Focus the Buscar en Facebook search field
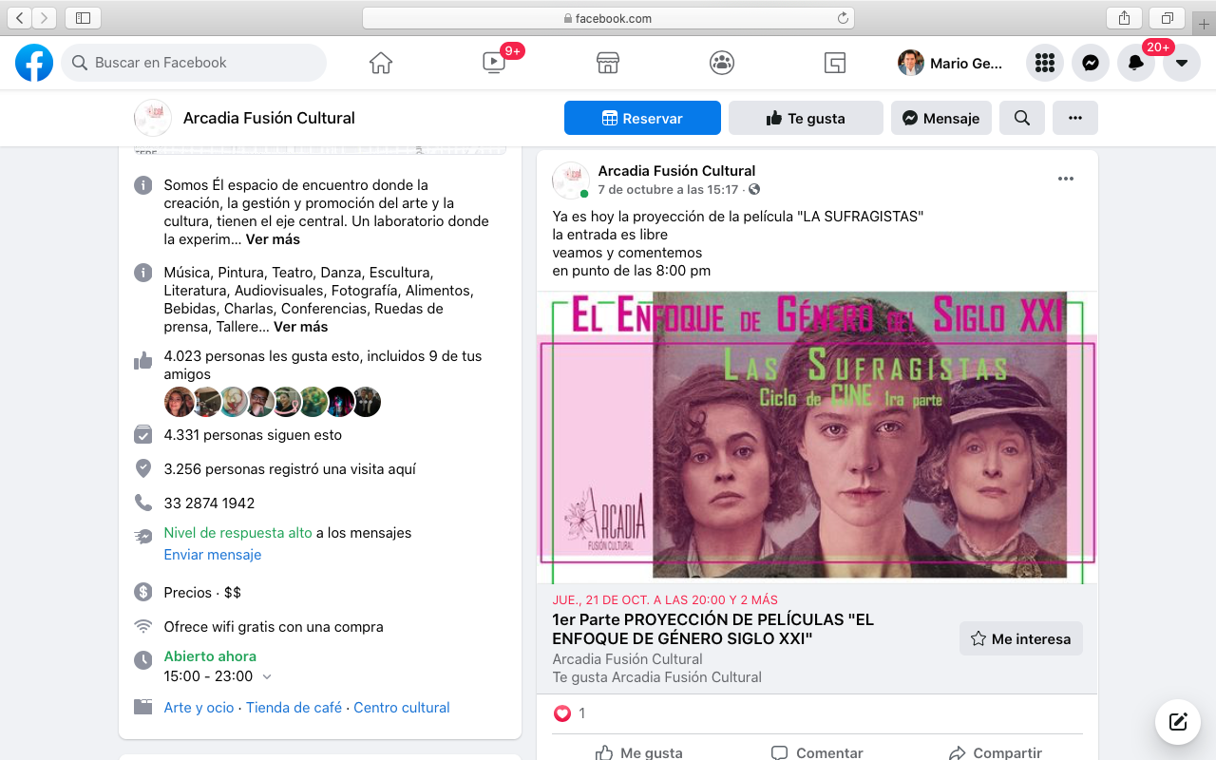1216x760 pixels. pos(195,63)
